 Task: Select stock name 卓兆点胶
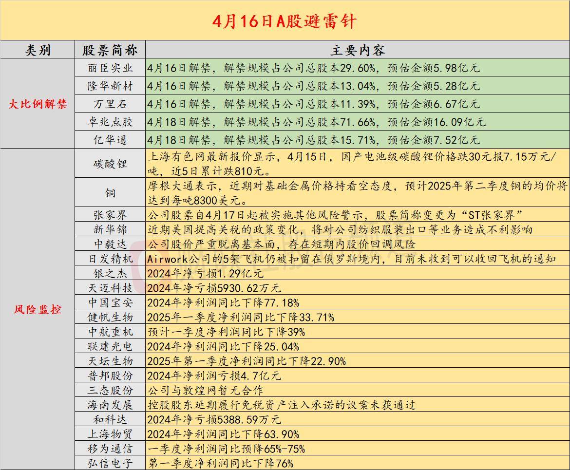point(110,122)
